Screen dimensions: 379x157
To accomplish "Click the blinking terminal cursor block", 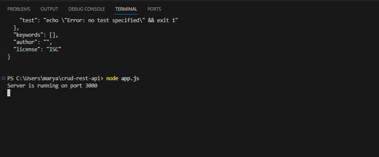I will coord(9,93).
